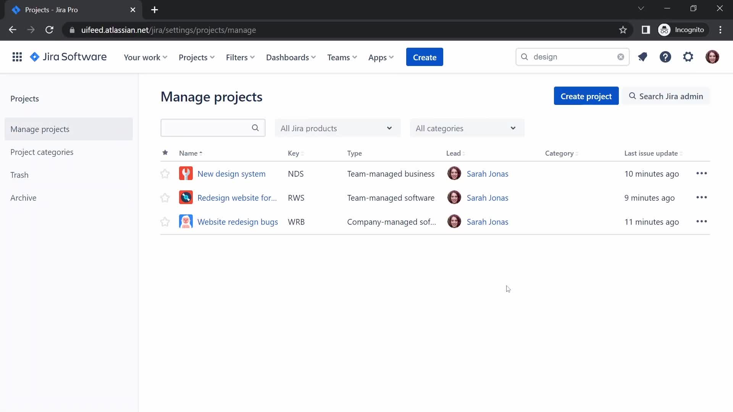Click Sarah Jonas avatar in NDS row
Screen dimensions: 733x412
click(x=454, y=174)
